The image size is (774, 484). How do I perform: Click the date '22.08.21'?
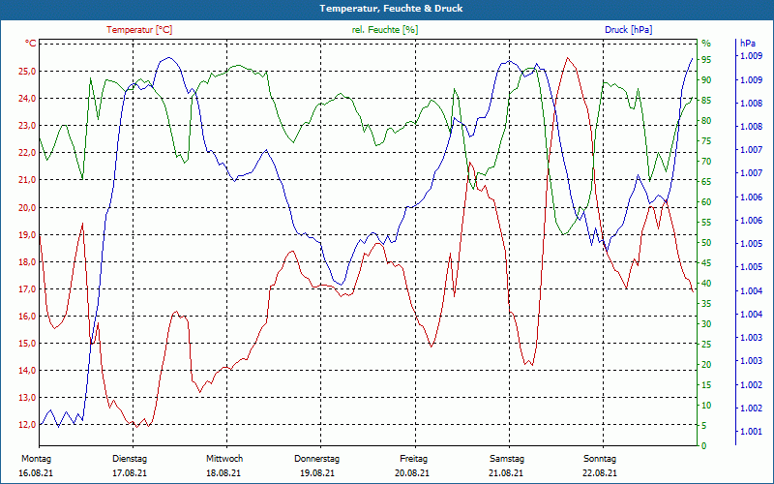pyautogui.click(x=599, y=473)
